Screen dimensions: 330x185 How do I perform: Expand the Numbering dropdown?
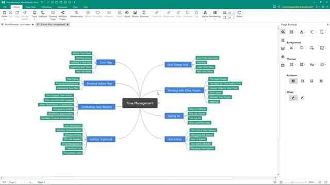[214, 20]
